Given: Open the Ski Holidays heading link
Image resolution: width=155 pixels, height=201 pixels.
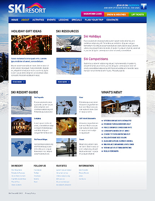Looking at the screenshot, I should tap(92, 36).
